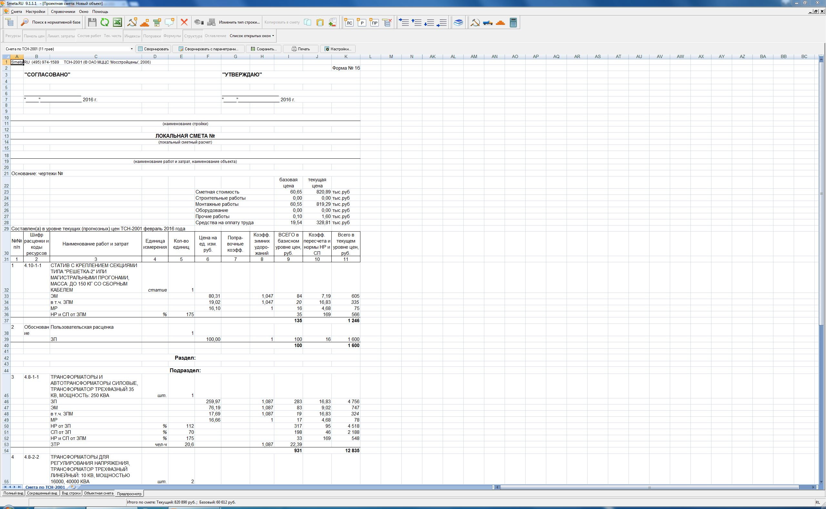Delete the row with the red X icon

pyautogui.click(x=184, y=22)
